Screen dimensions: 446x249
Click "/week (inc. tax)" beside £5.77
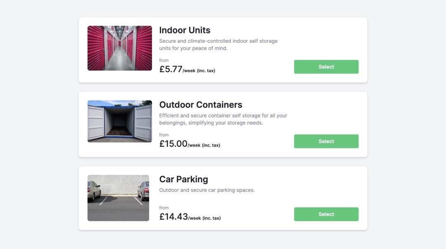[199, 70]
